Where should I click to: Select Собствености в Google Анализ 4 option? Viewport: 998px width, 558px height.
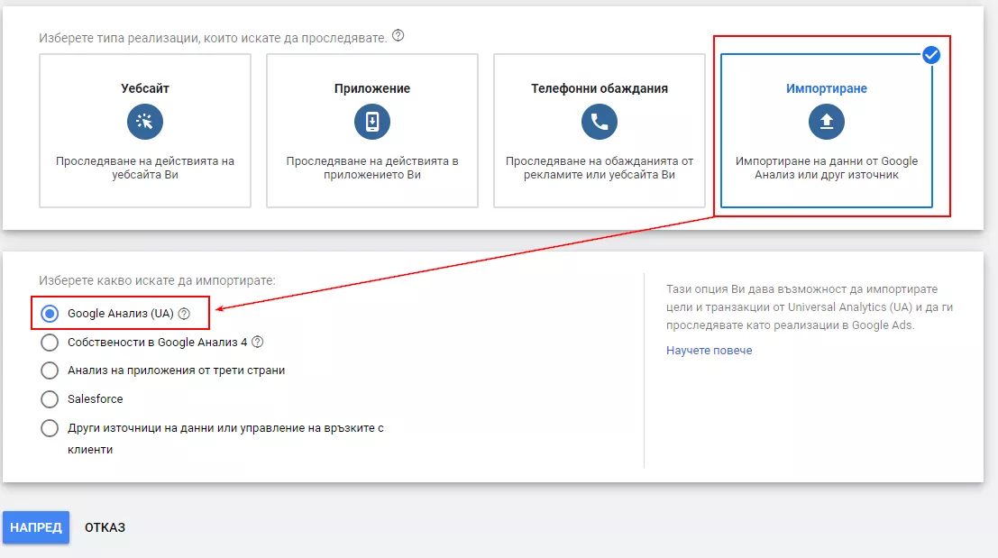(50, 343)
